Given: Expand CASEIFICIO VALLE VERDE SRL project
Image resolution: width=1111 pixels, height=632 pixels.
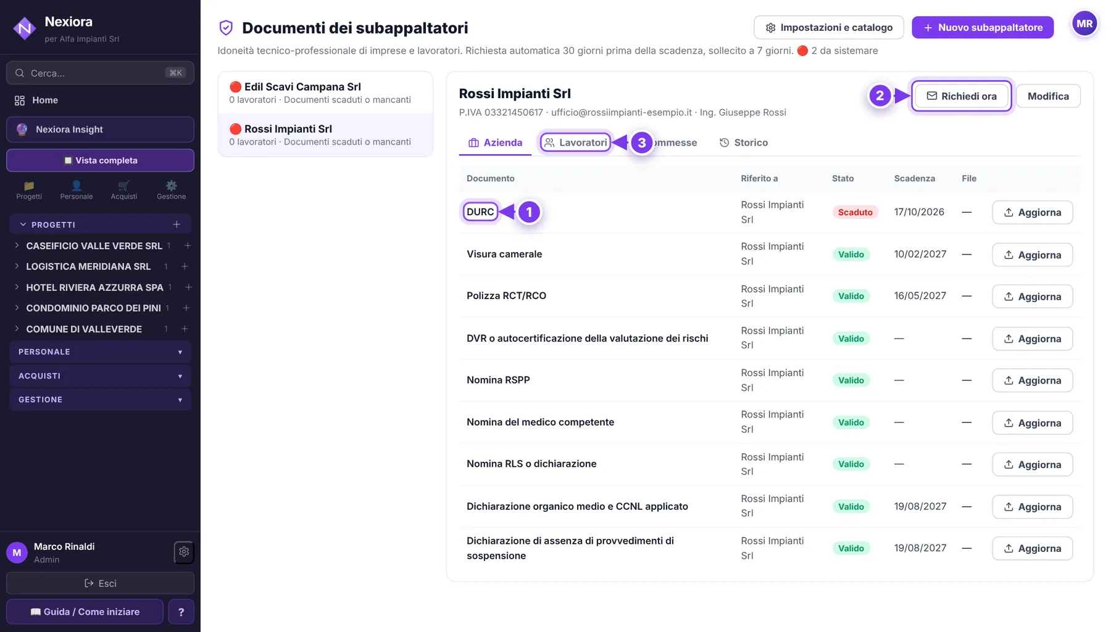Looking at the screenshot, I should point(17,245).
